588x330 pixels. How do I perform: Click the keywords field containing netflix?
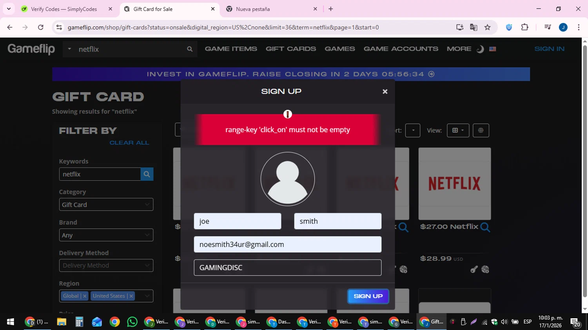click(x=100, y=174)
